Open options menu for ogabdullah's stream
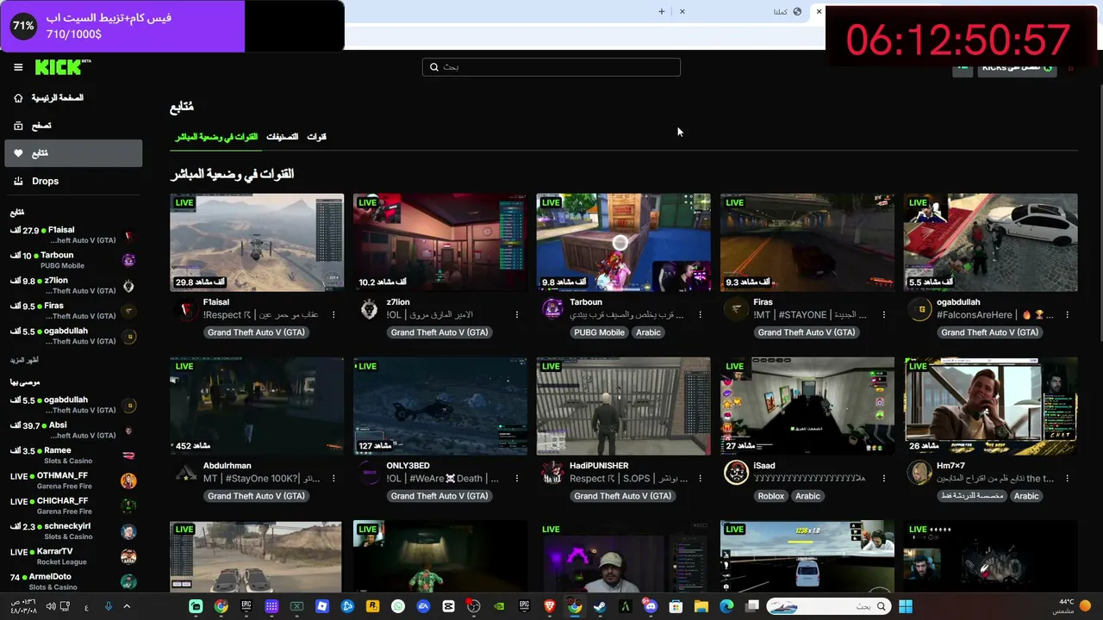The height and width of the screenshot is (620, 1103). click(x=1067, y=315)
